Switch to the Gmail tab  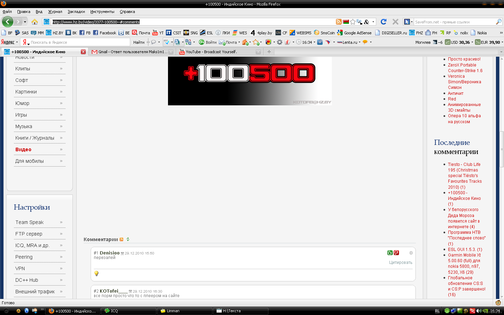pyautogui.click(x=132, y=52)
